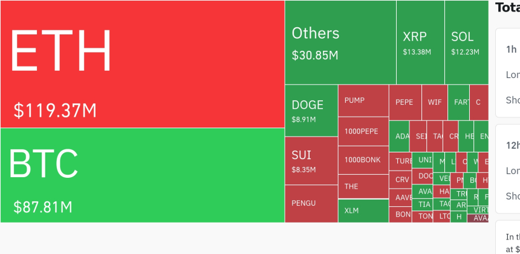This screenshot has width=520, height=254.
Task: Click the DOGE $8.91M tile
Action: tap(311, 110)
